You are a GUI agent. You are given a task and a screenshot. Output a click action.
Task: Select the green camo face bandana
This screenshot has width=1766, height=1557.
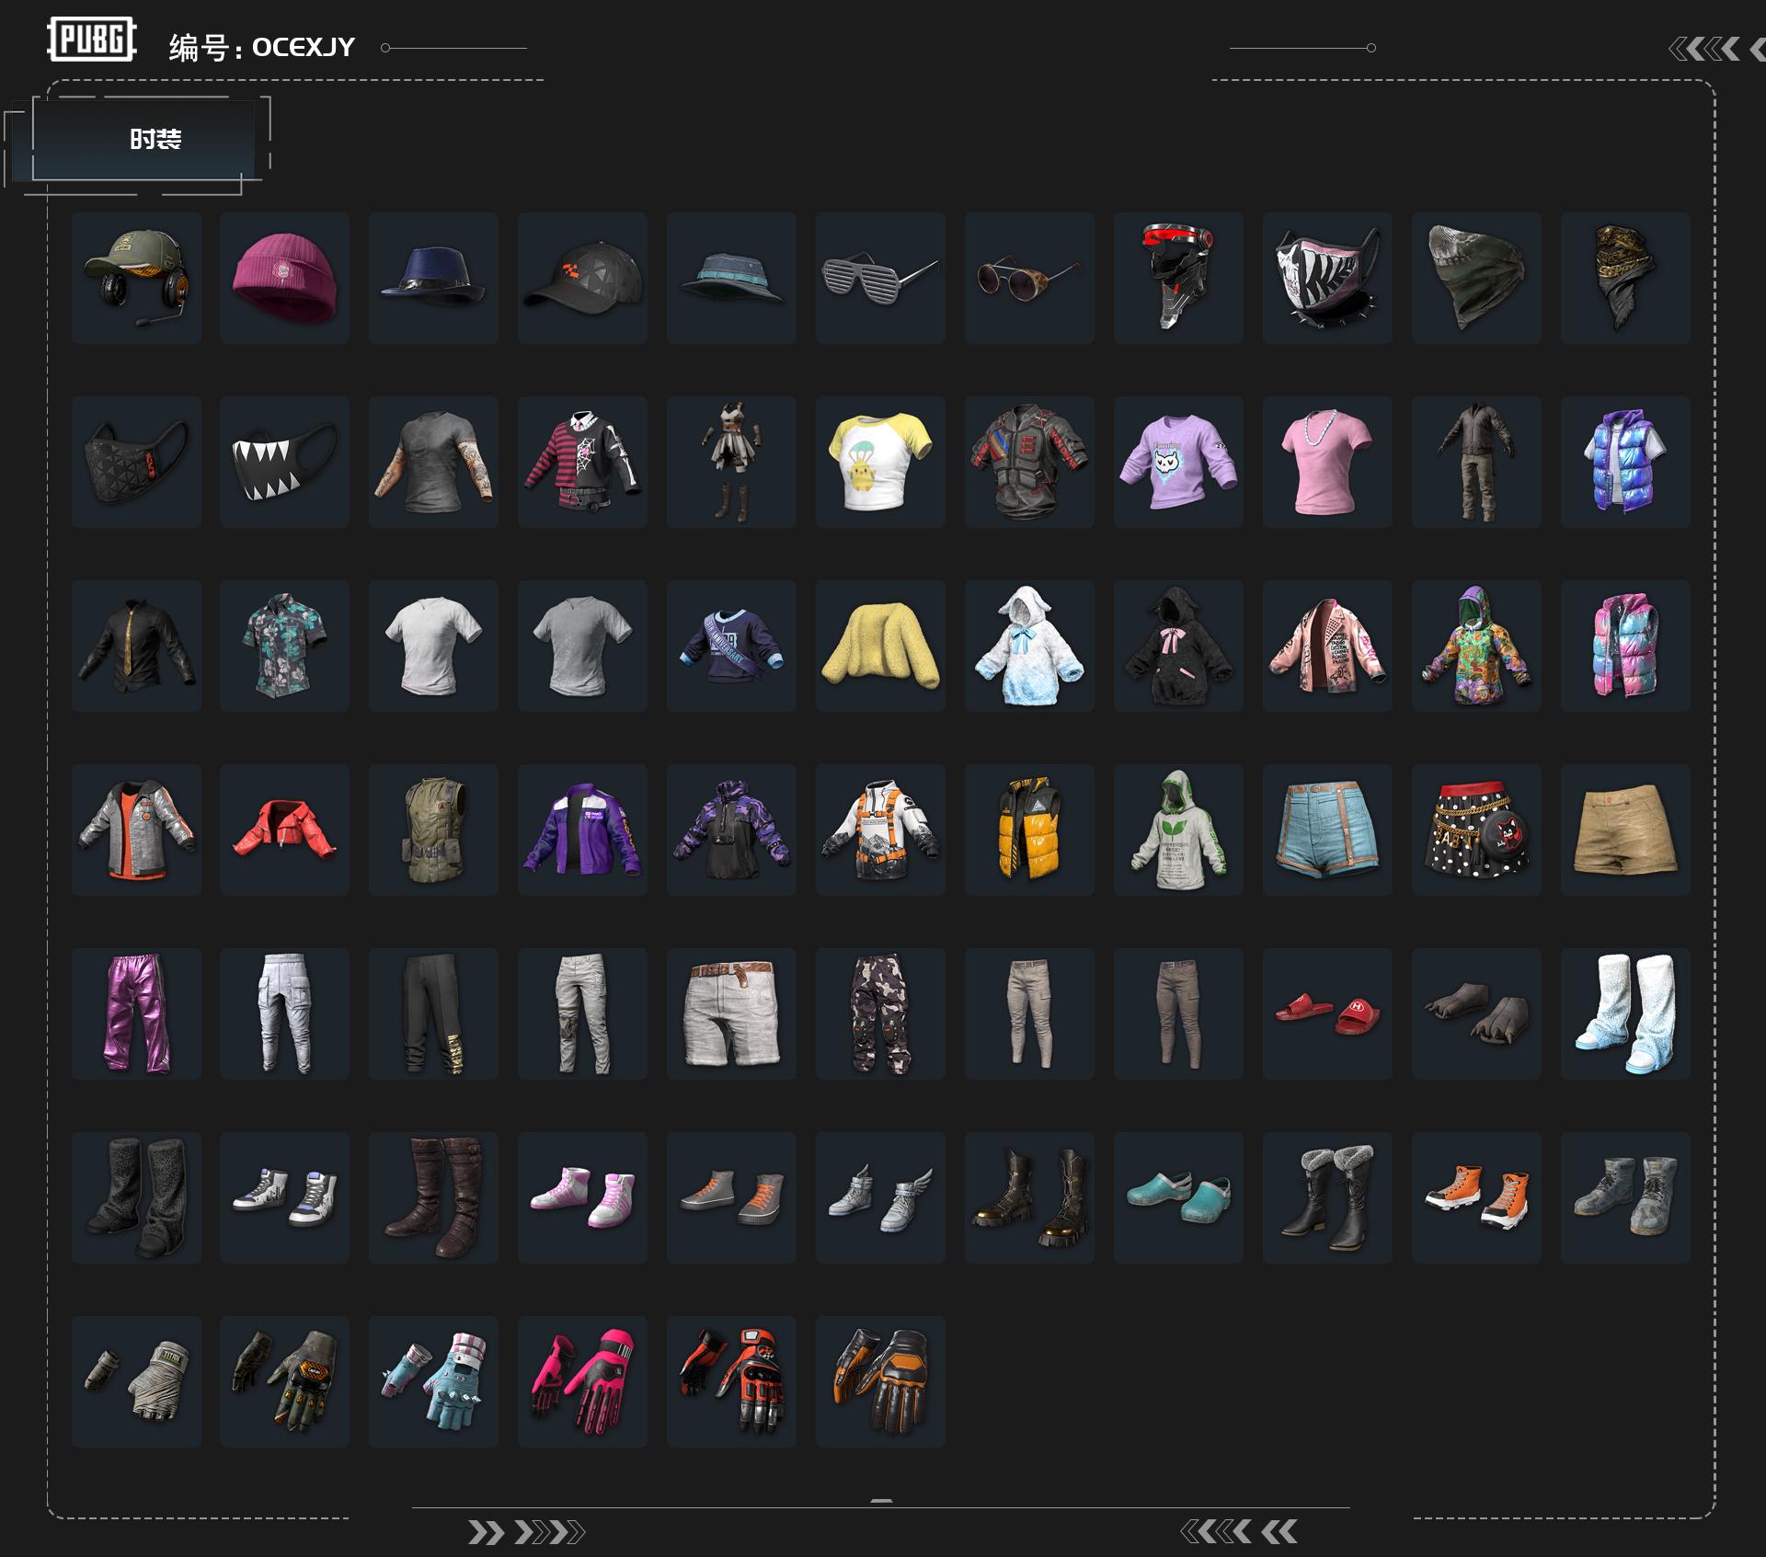click(1477, 279)
